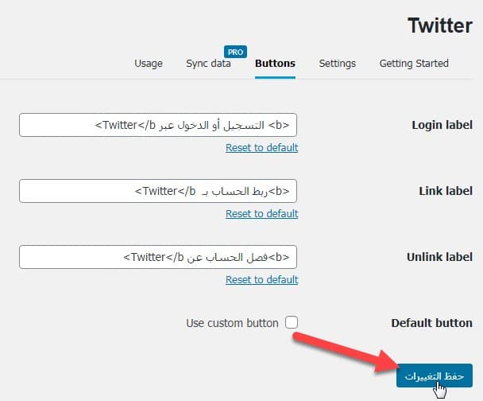Click the bold "Default button" row title
The height and width of the screenshot is (401, 483).
coord(431,323)
